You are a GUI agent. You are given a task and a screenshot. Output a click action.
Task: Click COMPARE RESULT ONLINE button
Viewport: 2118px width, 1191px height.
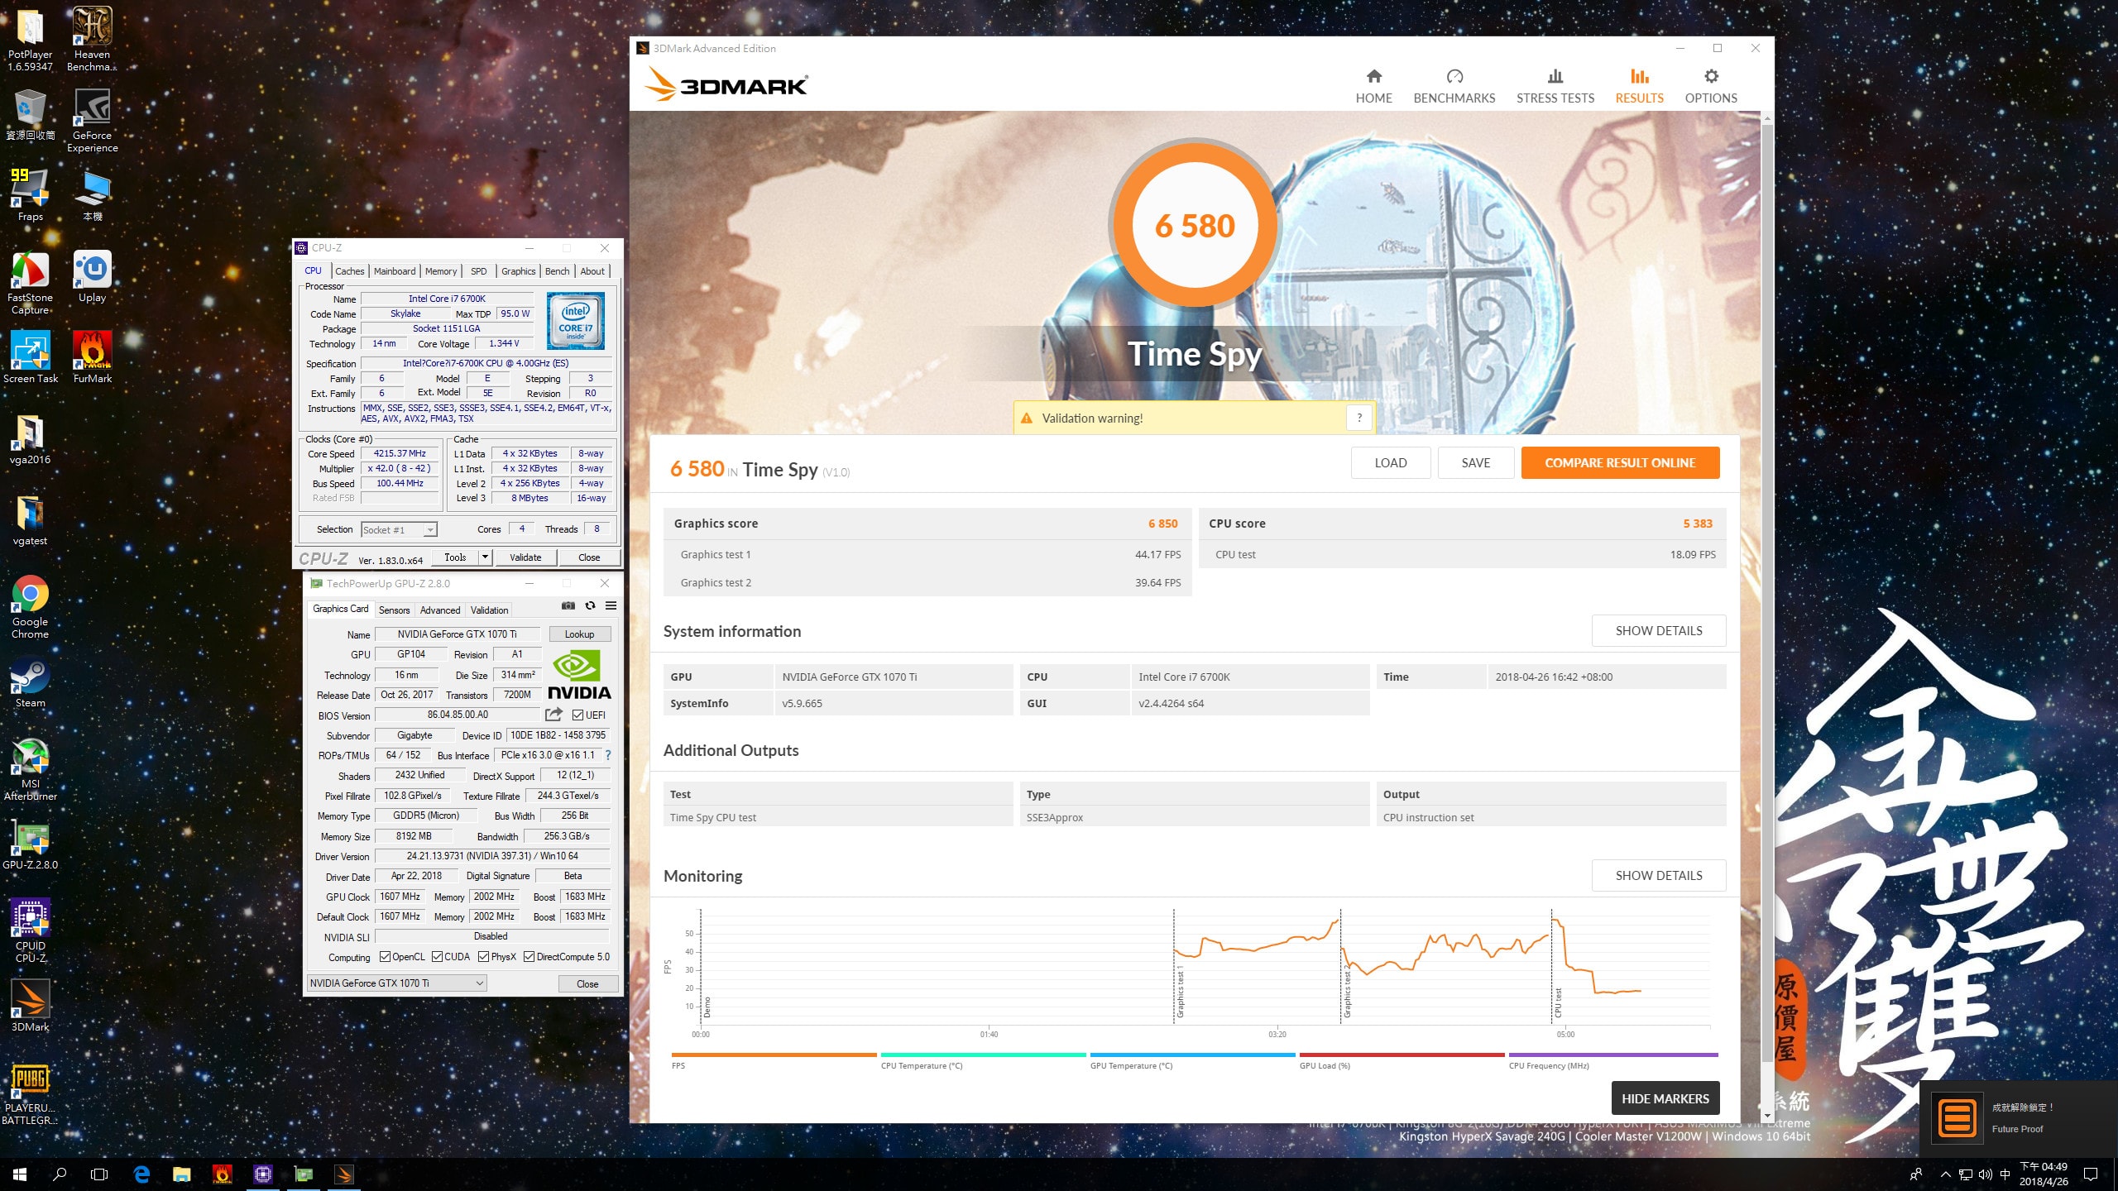[x=1620, y=463]
